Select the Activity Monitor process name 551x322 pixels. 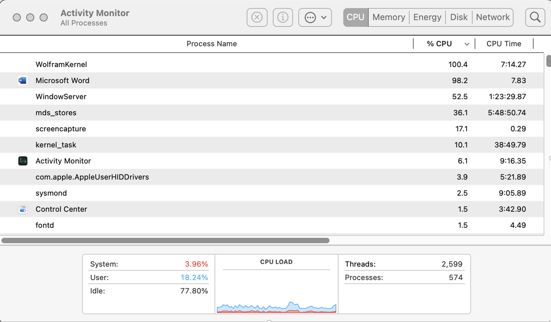pyautogui.click(x=63, y=161)
